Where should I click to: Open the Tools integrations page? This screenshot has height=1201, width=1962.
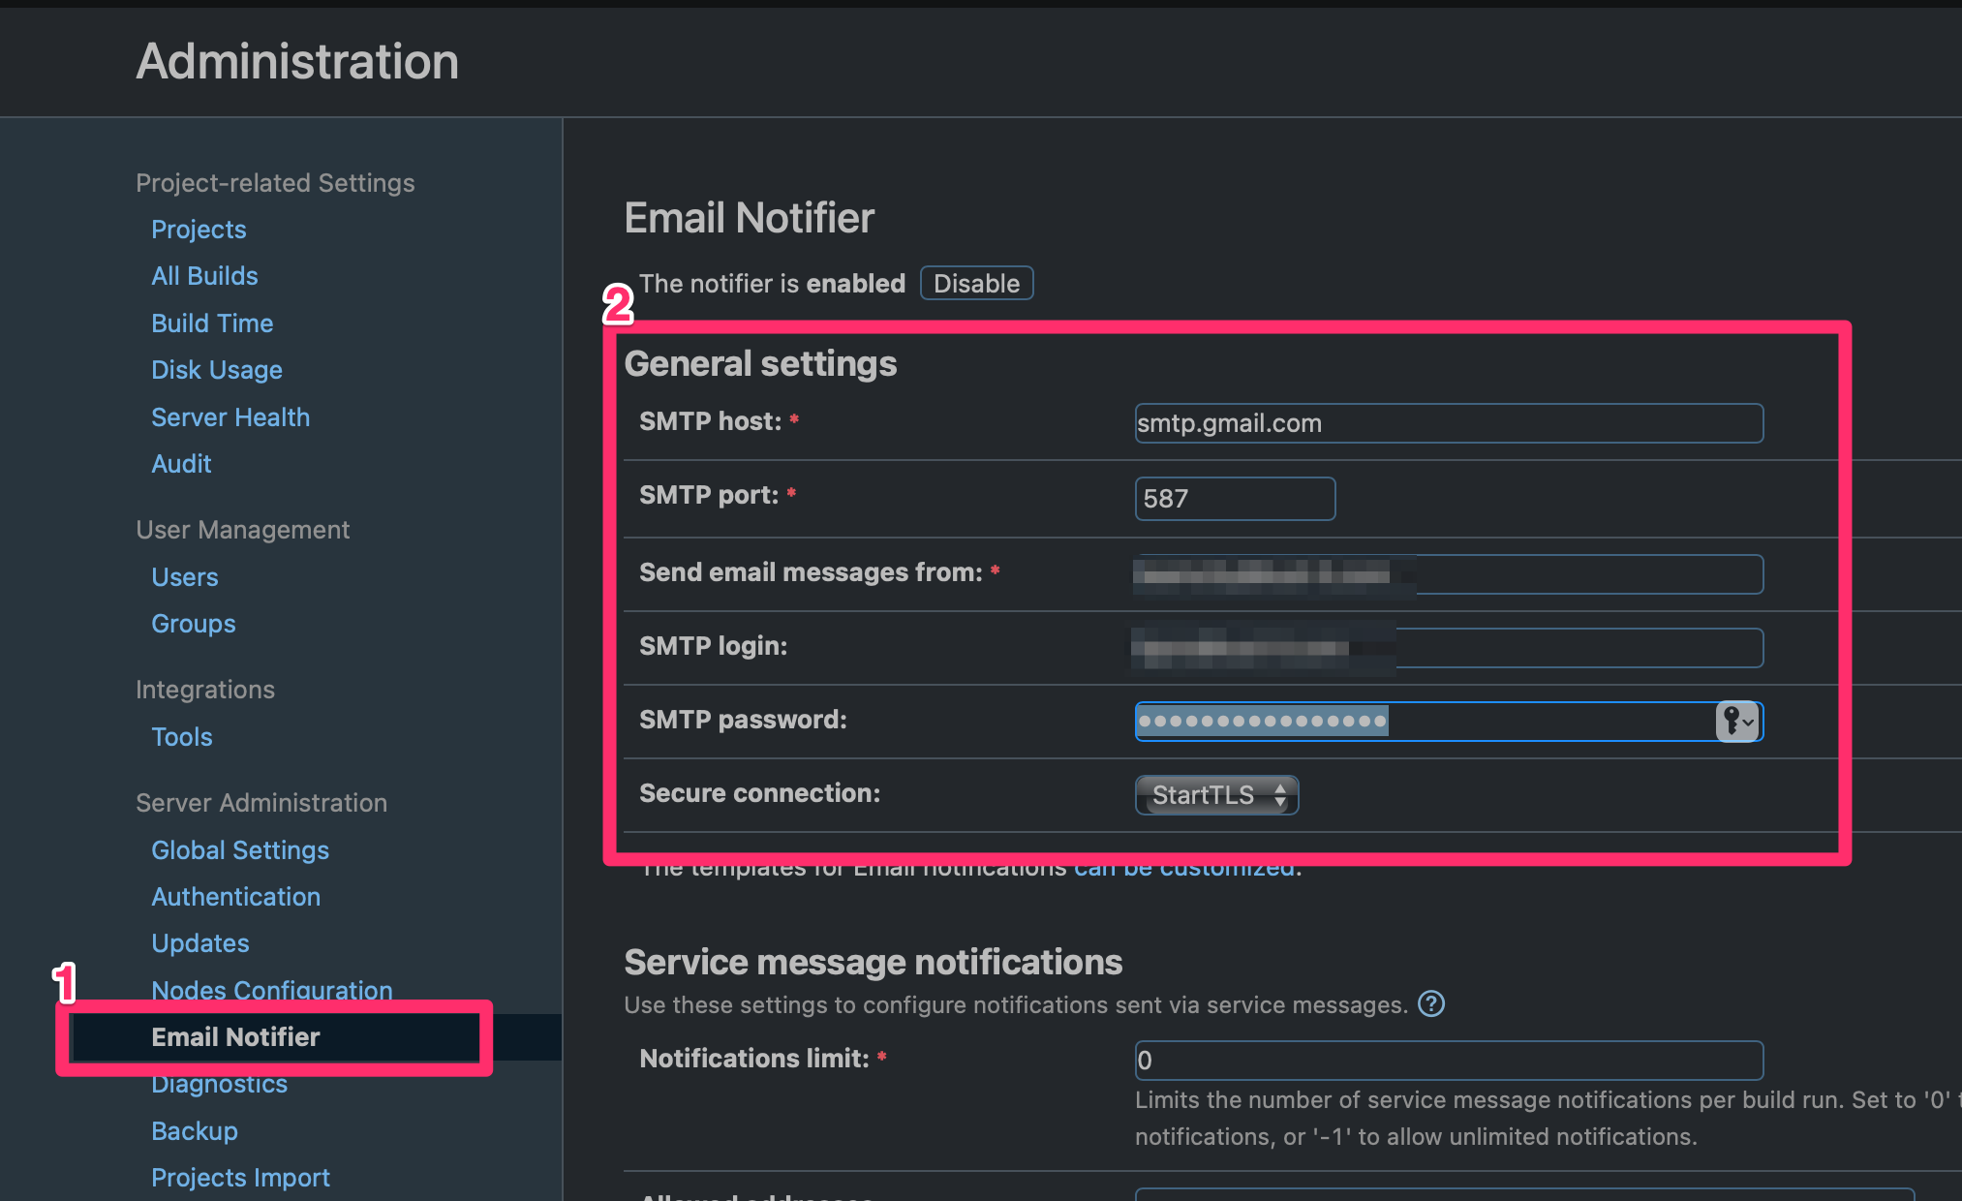182,737
